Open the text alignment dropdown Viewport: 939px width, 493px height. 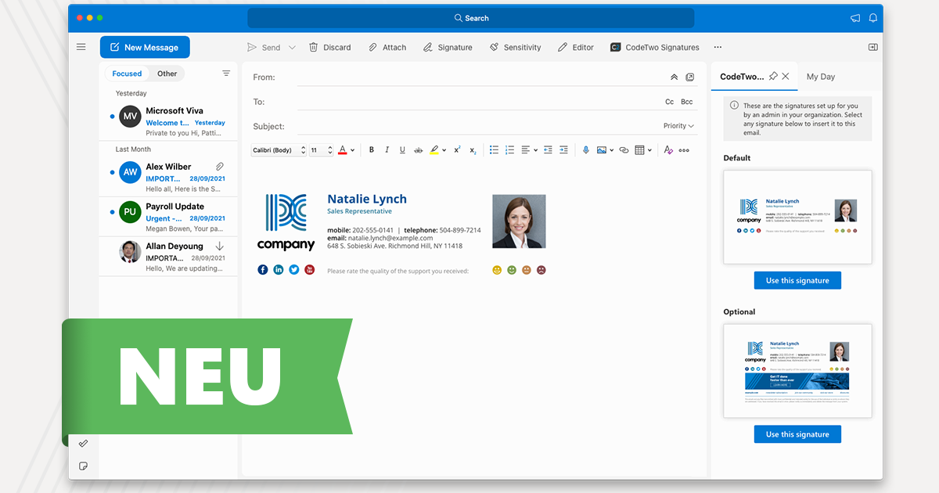pos(529,150)
